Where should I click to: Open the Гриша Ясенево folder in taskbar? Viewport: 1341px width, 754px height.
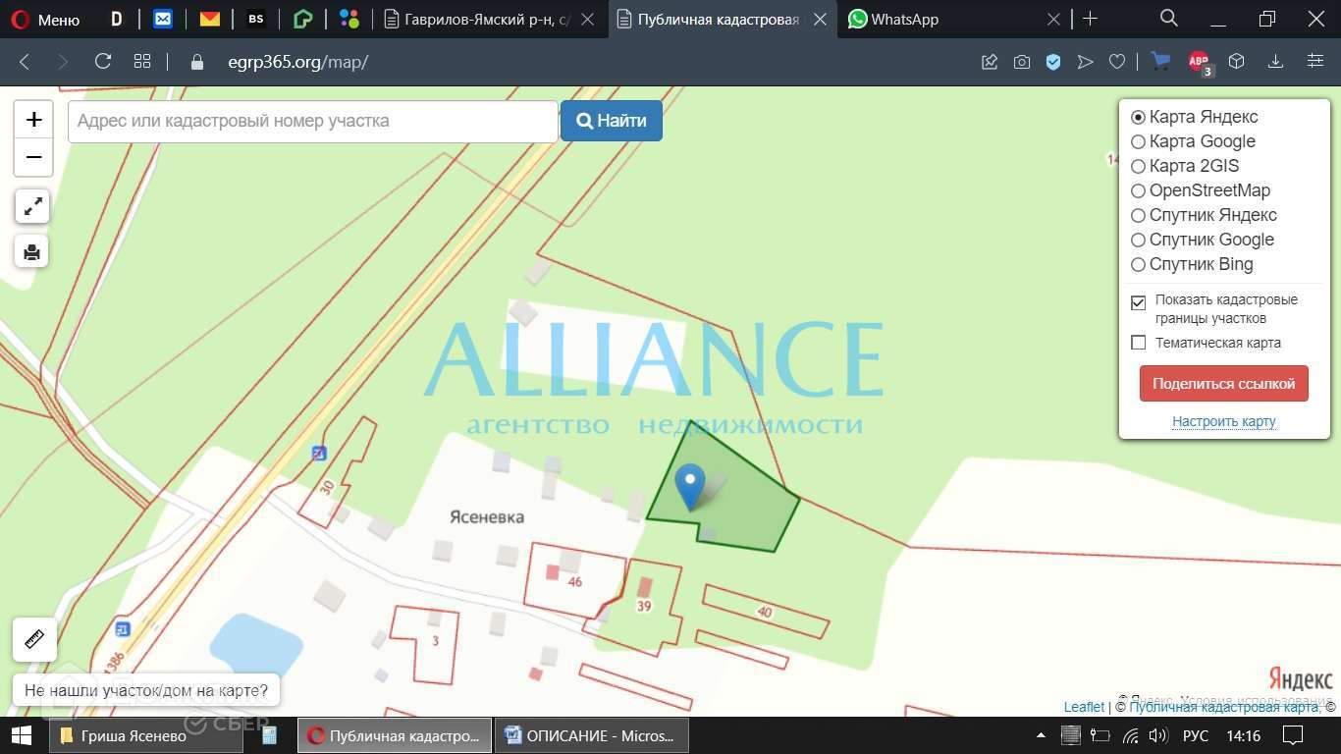[145, 735]
